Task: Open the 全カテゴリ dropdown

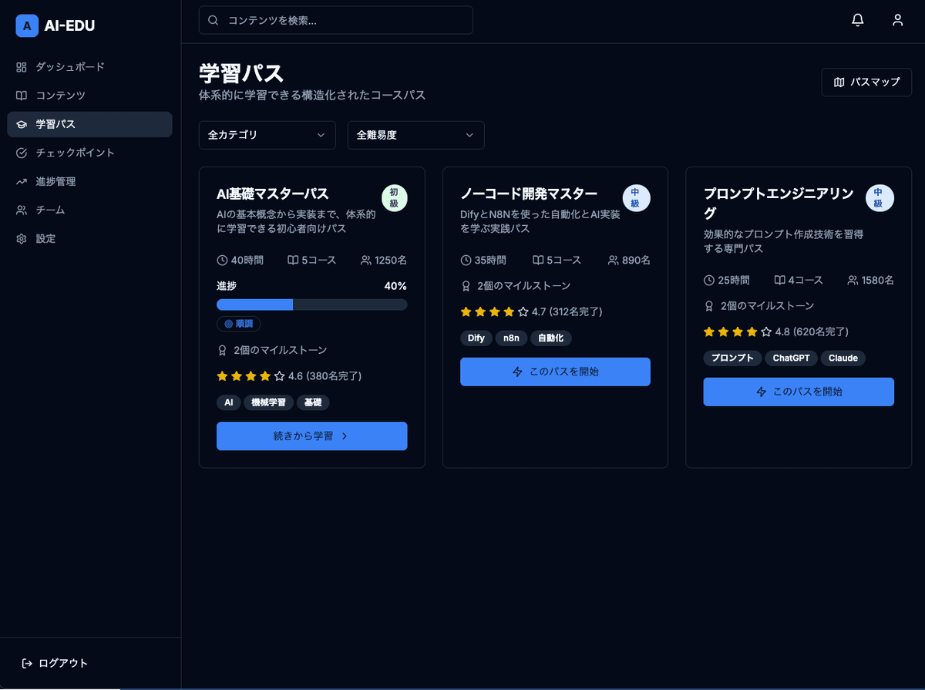Action: point(267,135)
